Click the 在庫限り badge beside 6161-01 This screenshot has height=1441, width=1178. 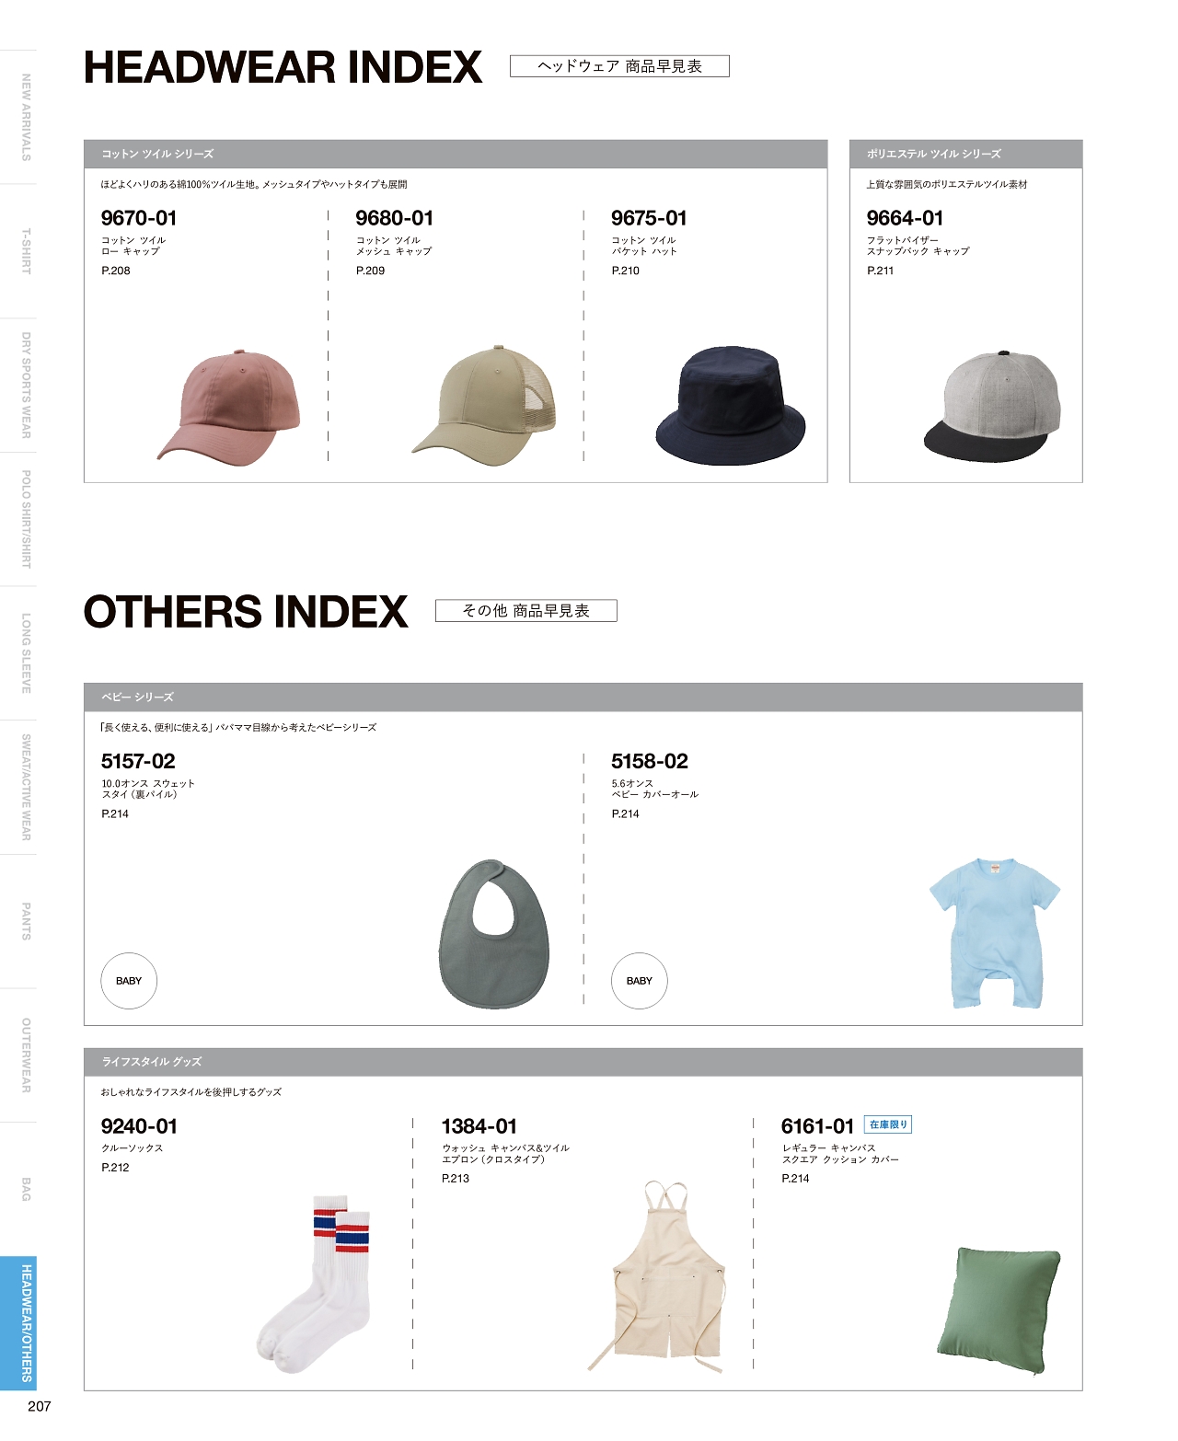[888, 1124]
